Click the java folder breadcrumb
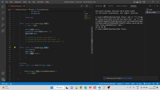 tap(9, 9)
